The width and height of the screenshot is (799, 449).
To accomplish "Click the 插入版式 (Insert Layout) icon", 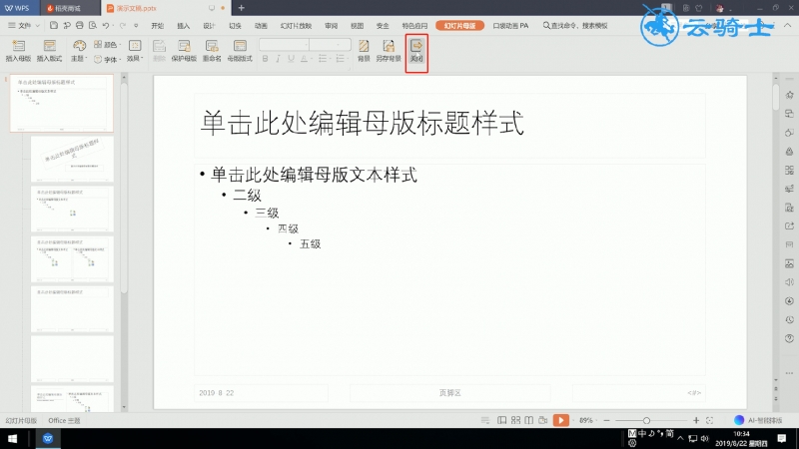I will point(49,51).
